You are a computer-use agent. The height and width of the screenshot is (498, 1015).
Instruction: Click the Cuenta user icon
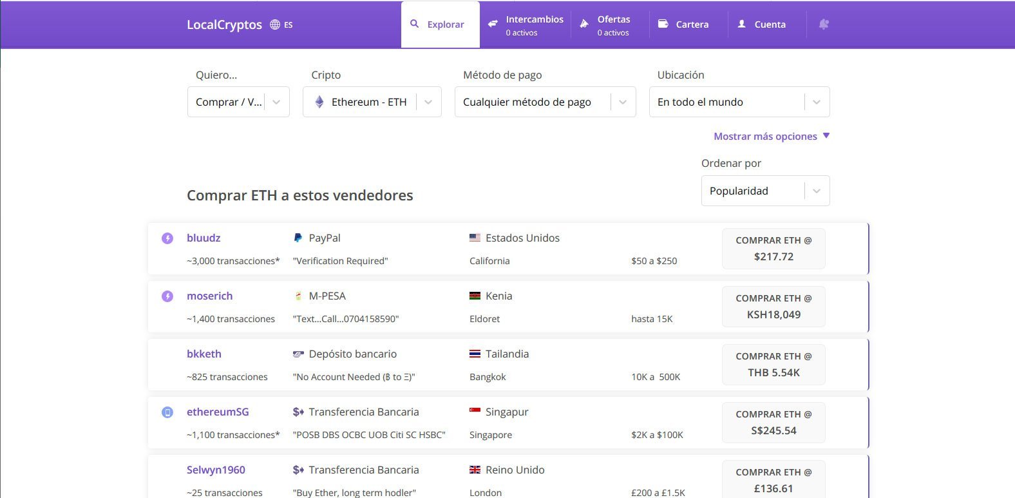coord(741,24)
